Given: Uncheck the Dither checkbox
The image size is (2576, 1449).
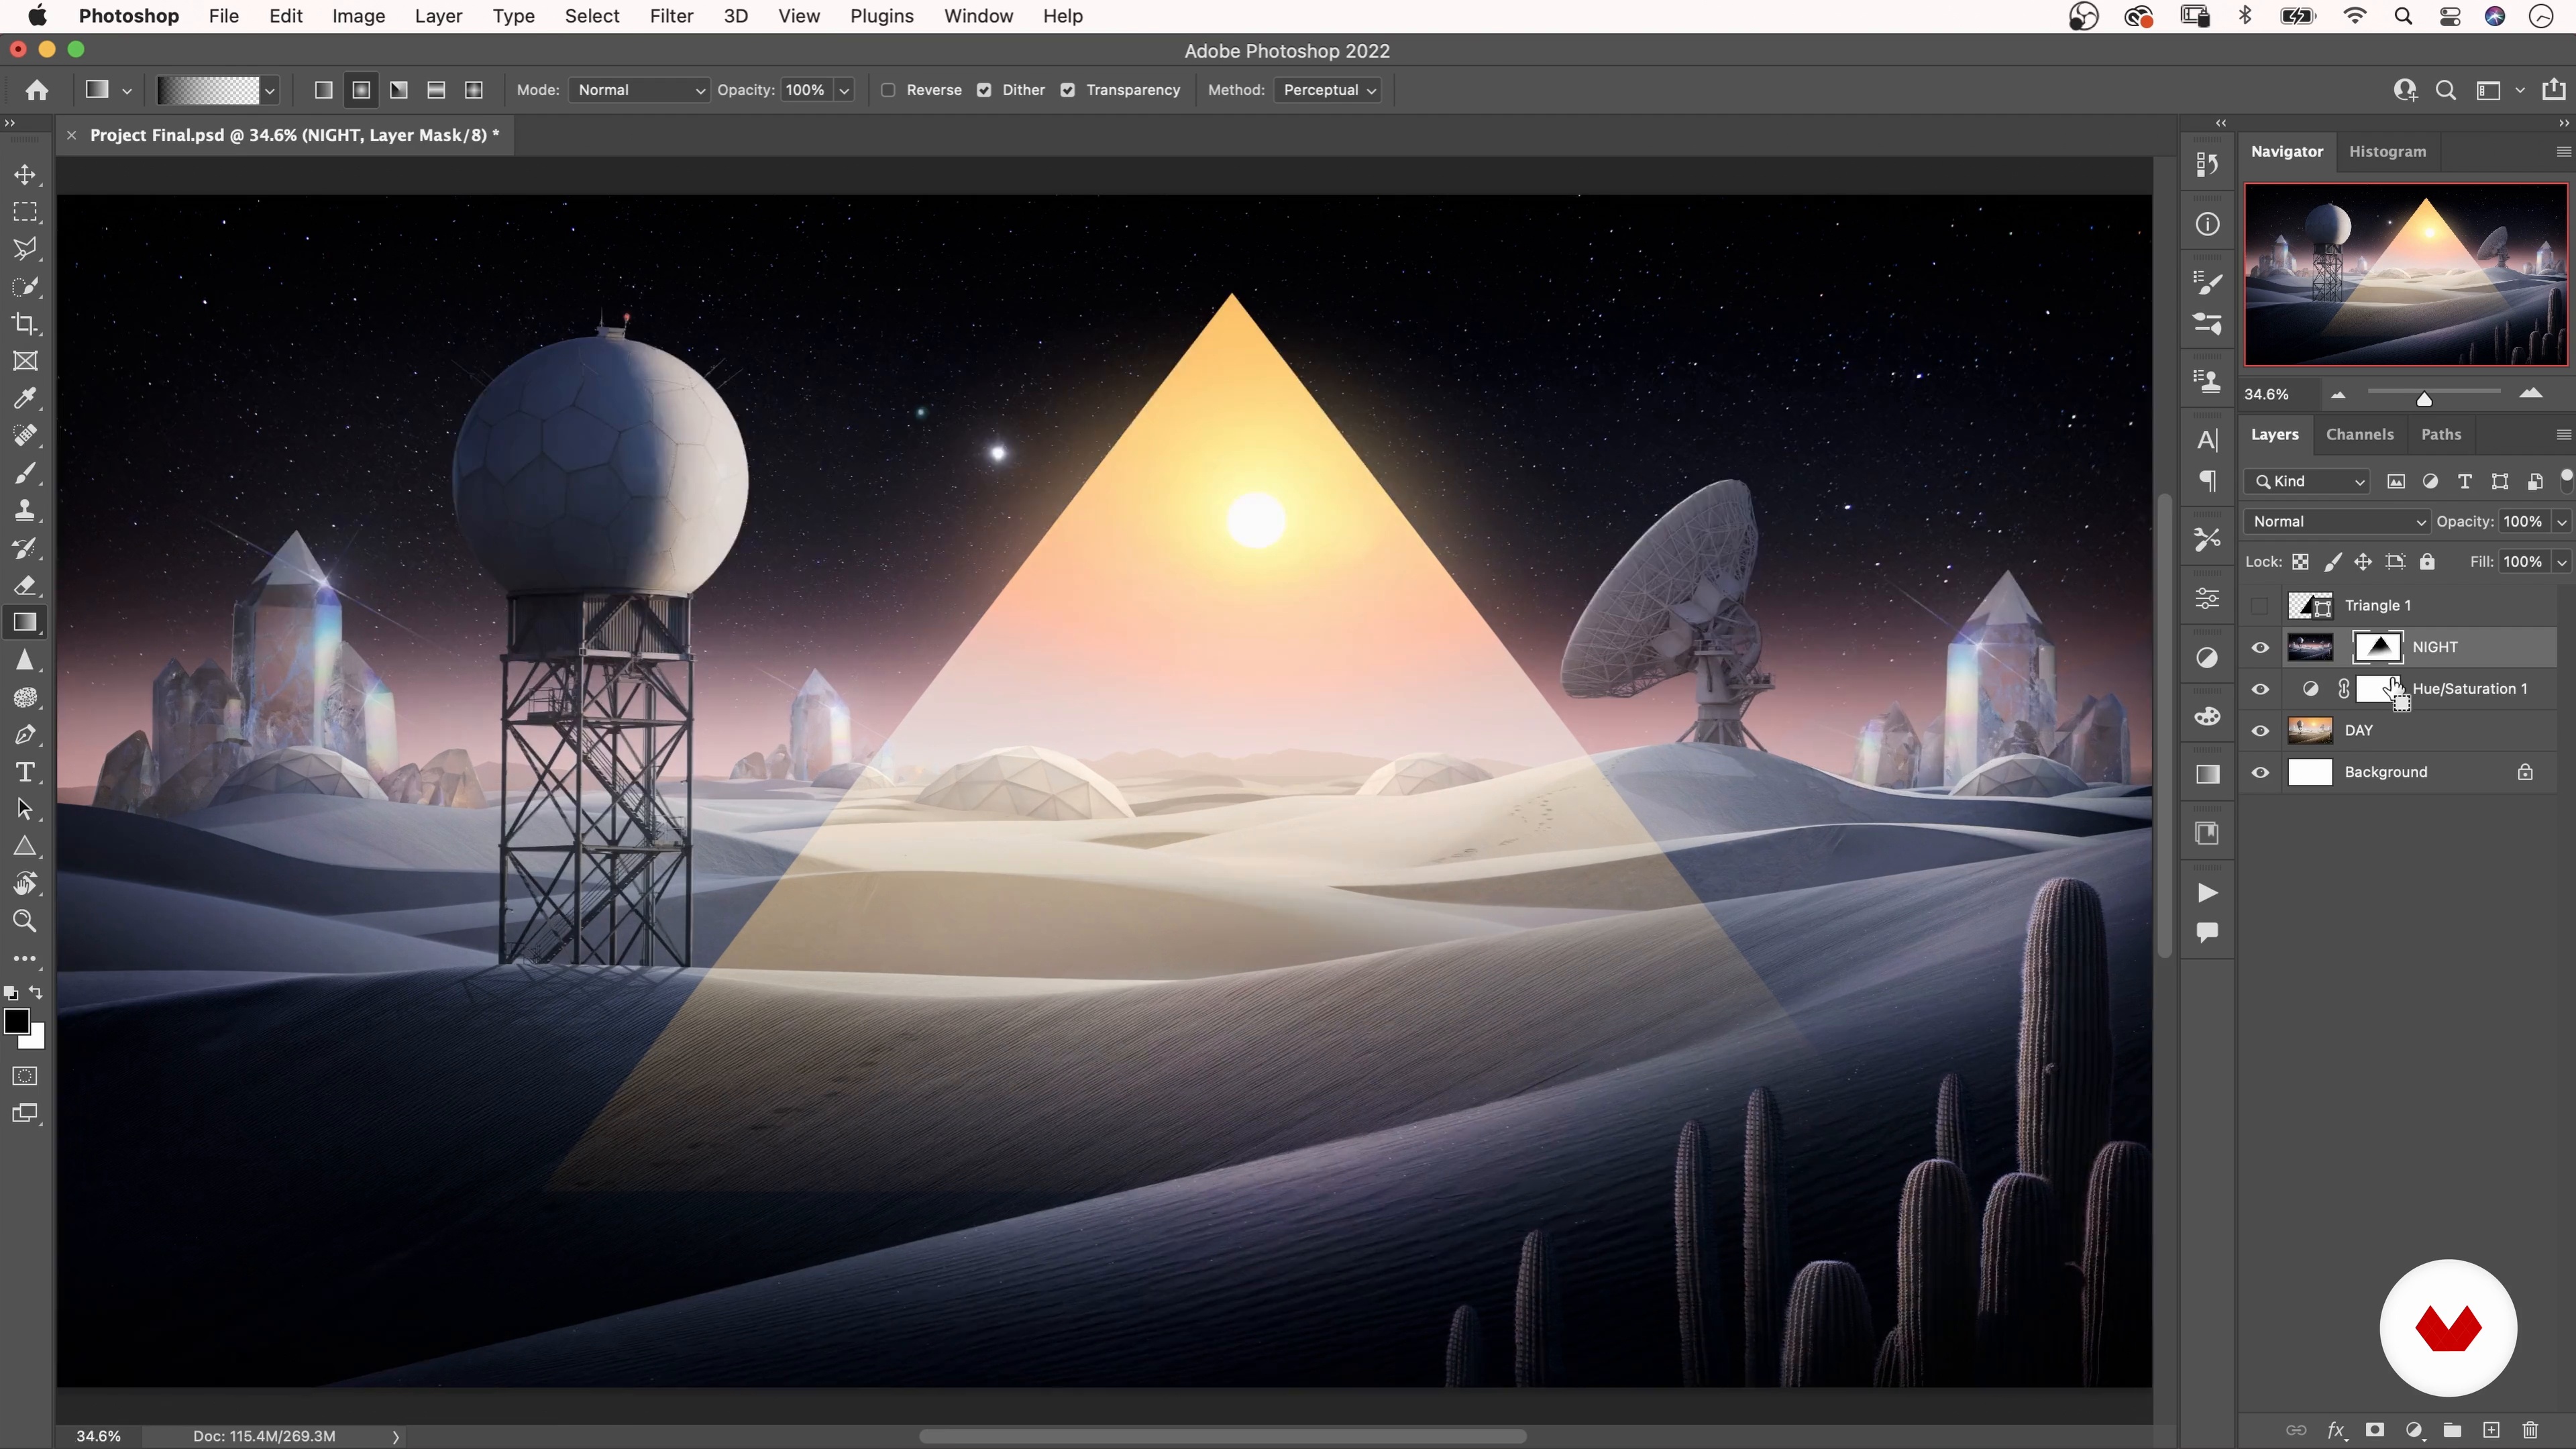Looking at the screenshot, I should point(984,90).
